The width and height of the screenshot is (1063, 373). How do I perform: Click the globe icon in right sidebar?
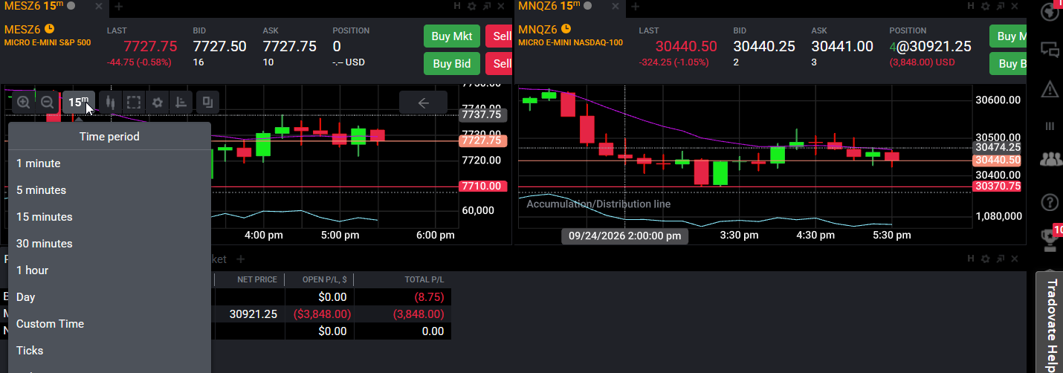1050,13
